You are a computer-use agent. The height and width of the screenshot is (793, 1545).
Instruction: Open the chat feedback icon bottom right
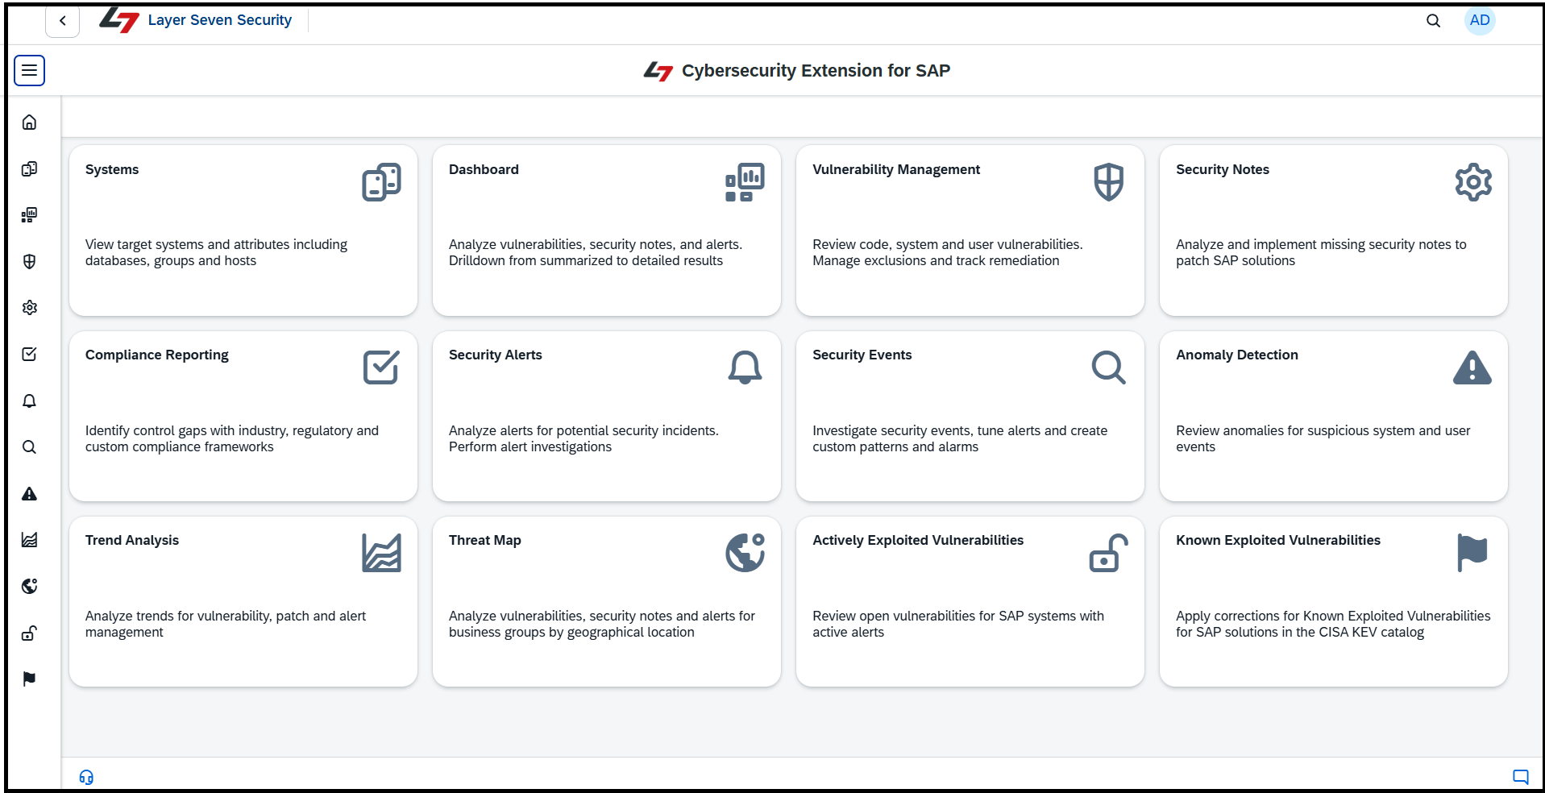1520,777
